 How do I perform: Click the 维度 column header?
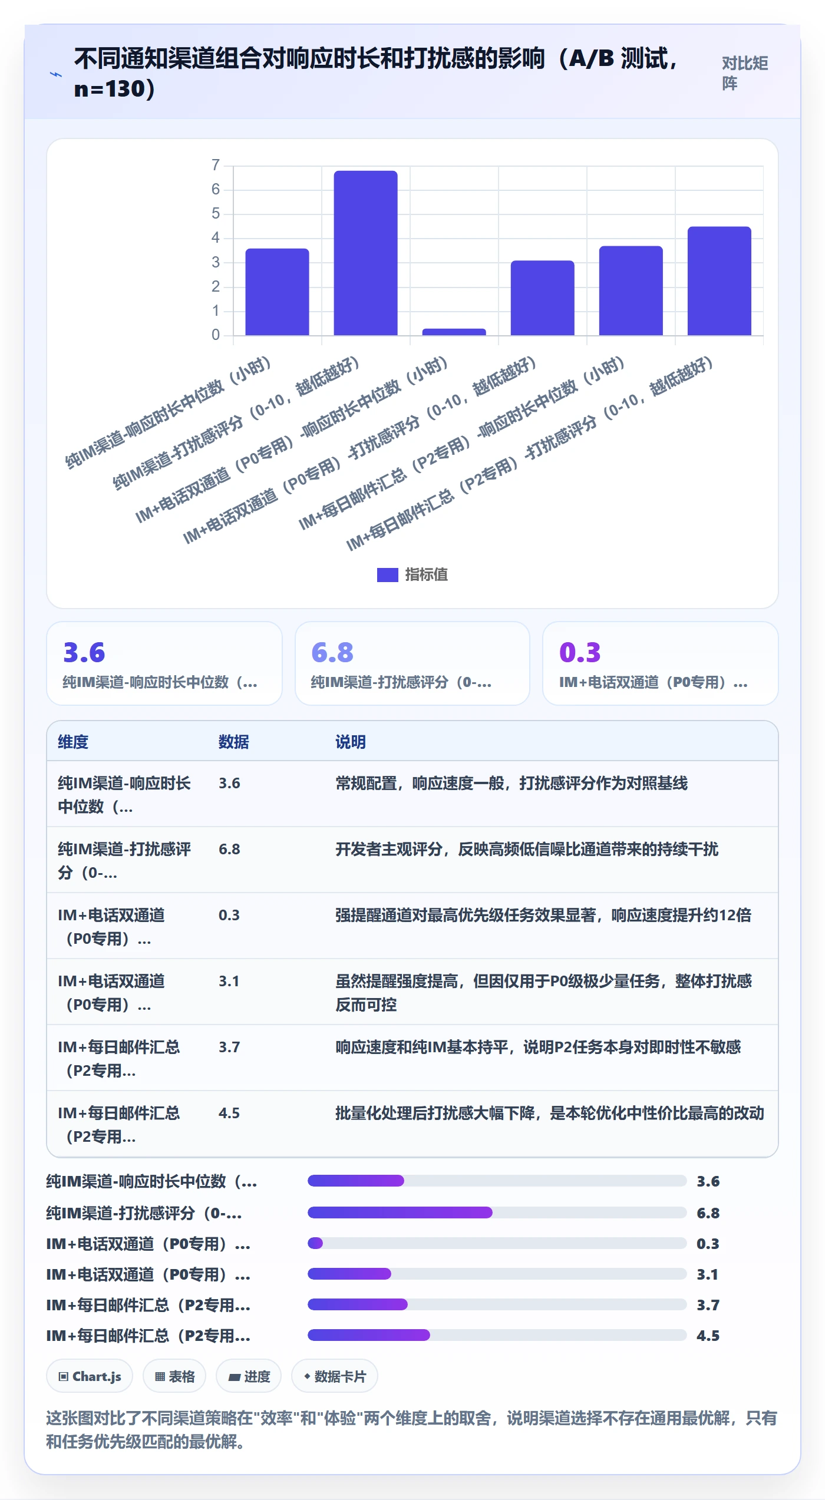[x=73, y=742]
